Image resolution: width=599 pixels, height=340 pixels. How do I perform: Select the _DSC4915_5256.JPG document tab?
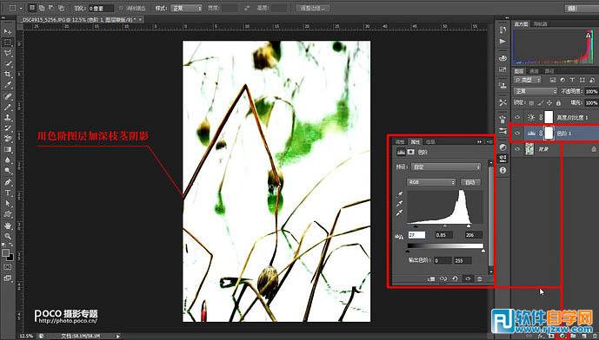click(81, 19)
